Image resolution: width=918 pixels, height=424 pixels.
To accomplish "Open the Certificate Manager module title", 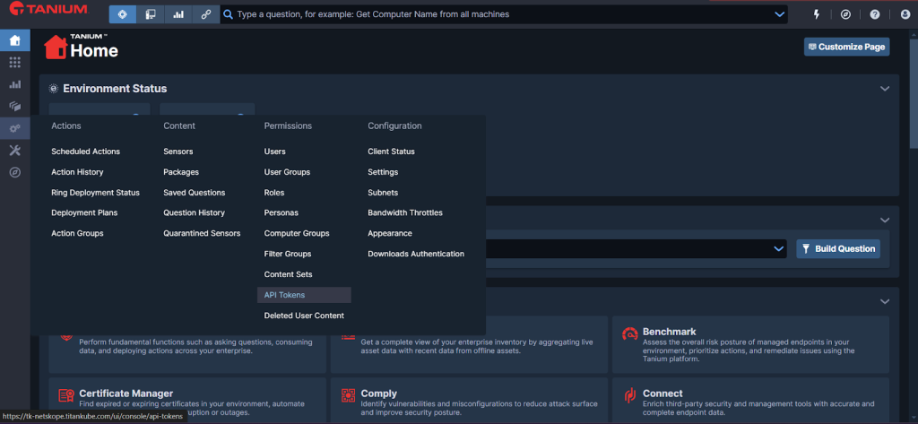I will click(126, 394).
